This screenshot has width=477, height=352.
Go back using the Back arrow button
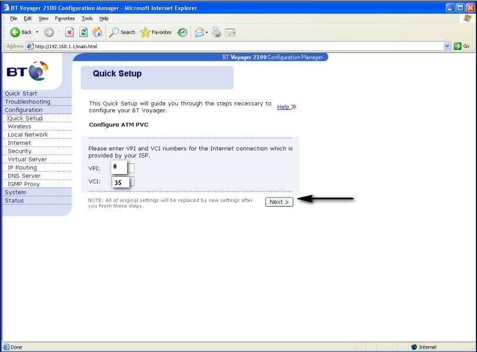(21, 32)
